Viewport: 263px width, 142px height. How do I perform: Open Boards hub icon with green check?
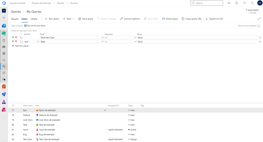[x=4, y=33]
